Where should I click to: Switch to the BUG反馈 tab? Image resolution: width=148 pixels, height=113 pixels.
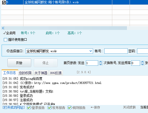tap(56, 73)
